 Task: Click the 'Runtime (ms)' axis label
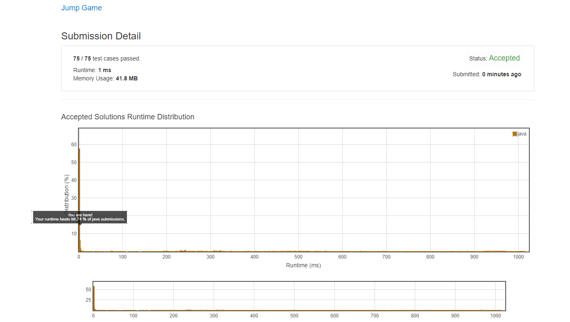point(303,265)
